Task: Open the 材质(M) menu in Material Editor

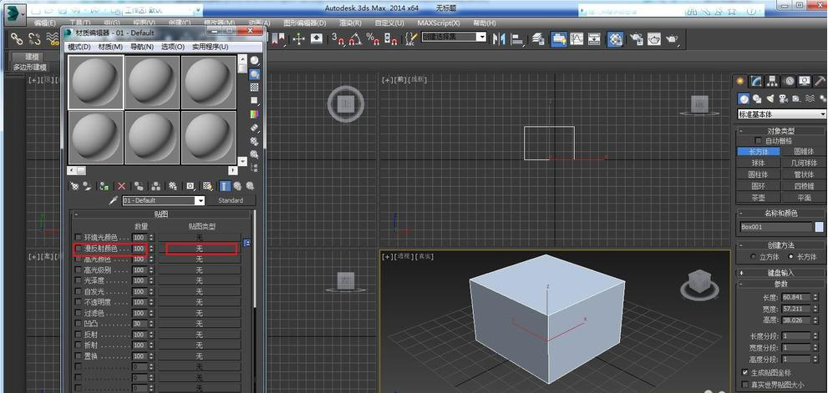Action: (112, 48)
